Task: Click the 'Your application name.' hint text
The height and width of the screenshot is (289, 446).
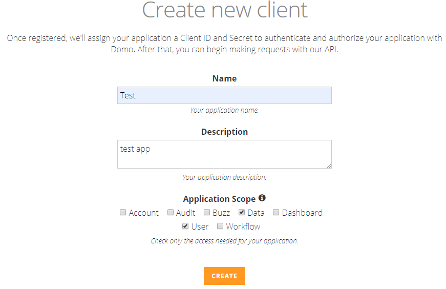Action: tap(224, 110)
